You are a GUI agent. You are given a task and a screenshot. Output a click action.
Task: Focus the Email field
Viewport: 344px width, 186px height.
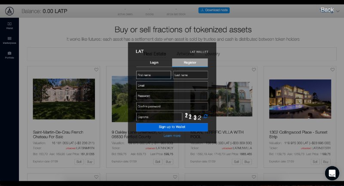click(172, 85)
